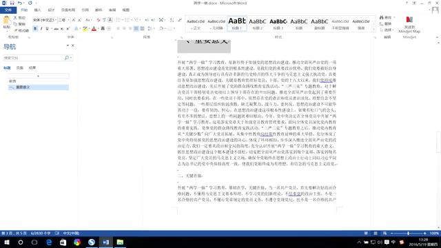Image resolution: width=441 pixels, height=248 pixels.
Task: Apply the Normal style (正文)
Action: tap(196, 23)
